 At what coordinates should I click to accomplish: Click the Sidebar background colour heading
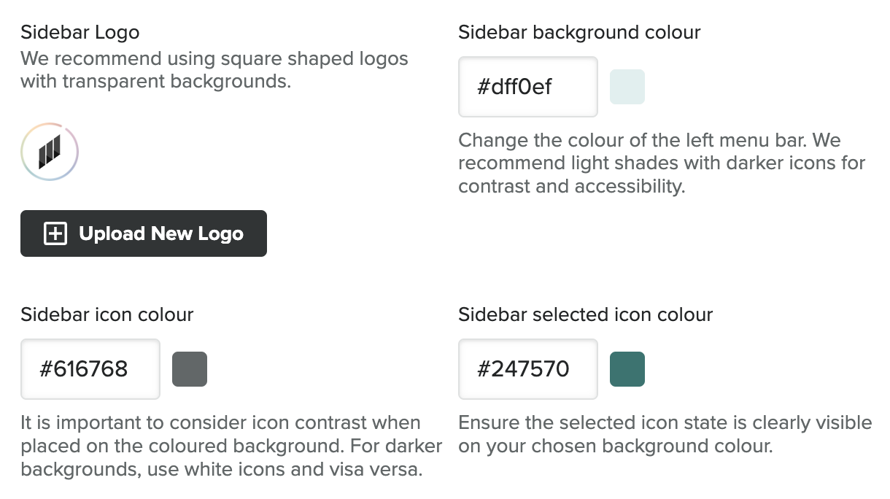click(x=579, y=32)
